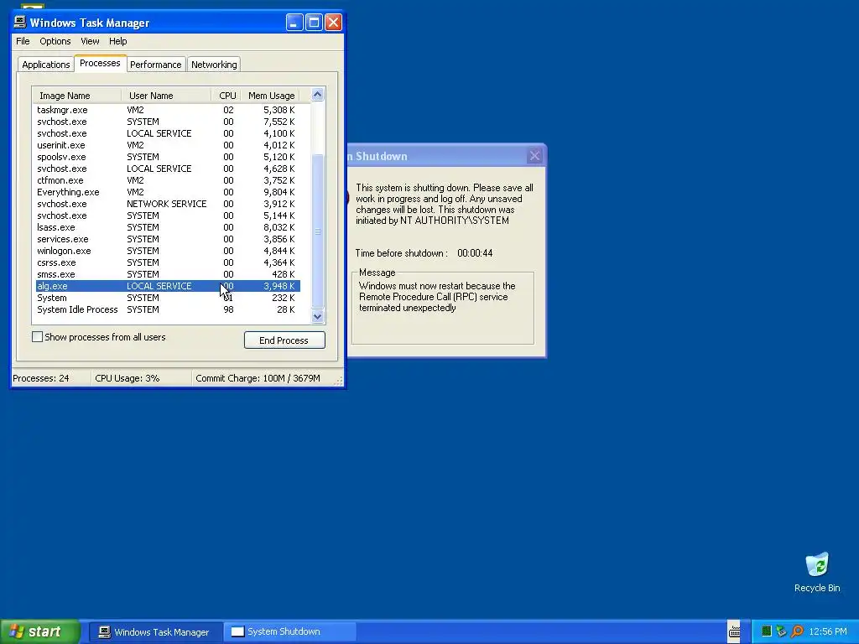
Task: Select the System Idle Process row
Action: 168,310
